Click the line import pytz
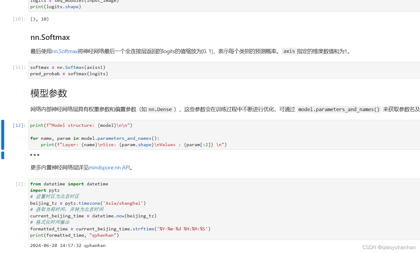 (x=45, y=190)
